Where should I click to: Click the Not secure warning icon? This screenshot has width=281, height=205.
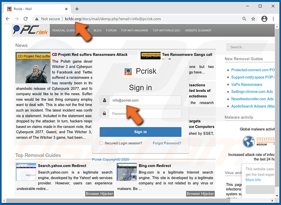[37, 19]
